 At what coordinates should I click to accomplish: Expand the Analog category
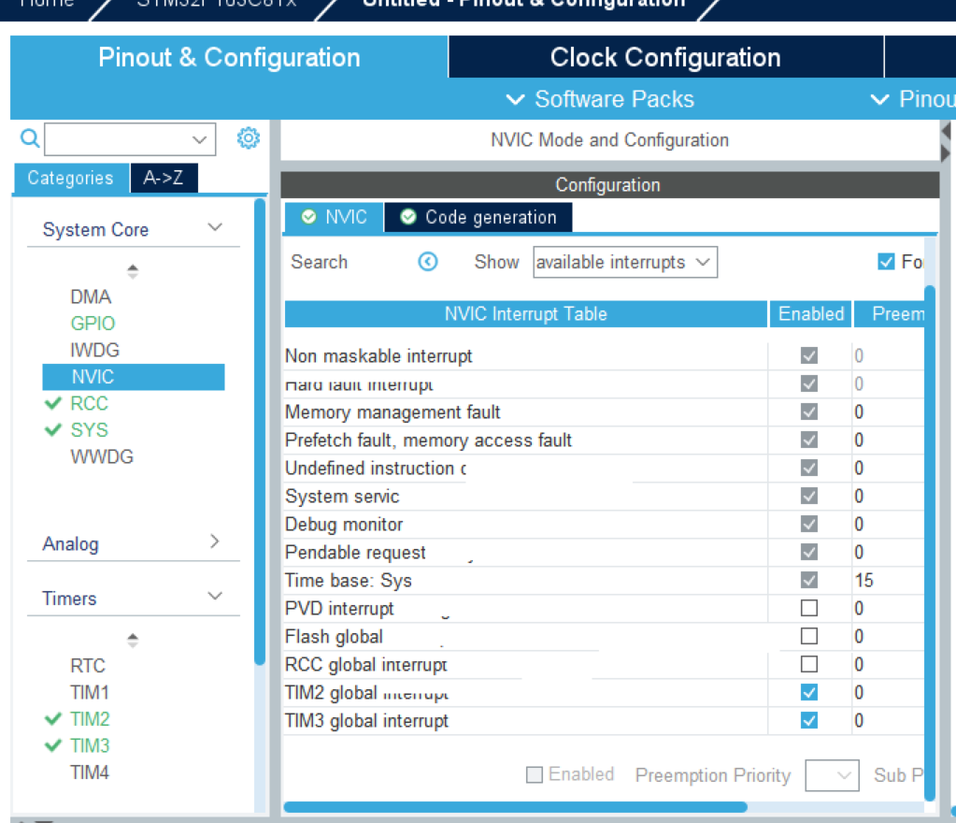point(215,541)
